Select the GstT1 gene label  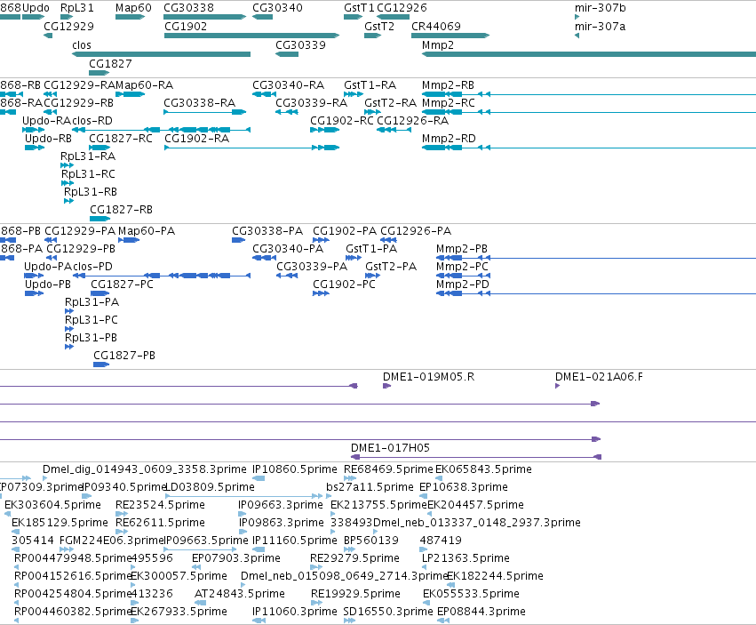pyautogui.click(x=359, y=8)
